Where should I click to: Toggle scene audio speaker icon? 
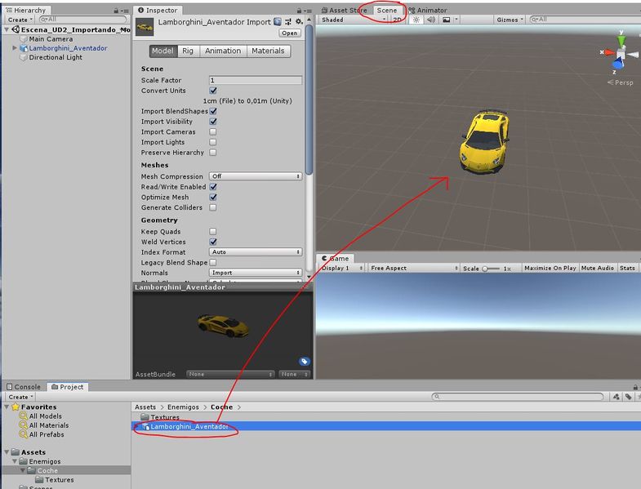pos(431,20)
